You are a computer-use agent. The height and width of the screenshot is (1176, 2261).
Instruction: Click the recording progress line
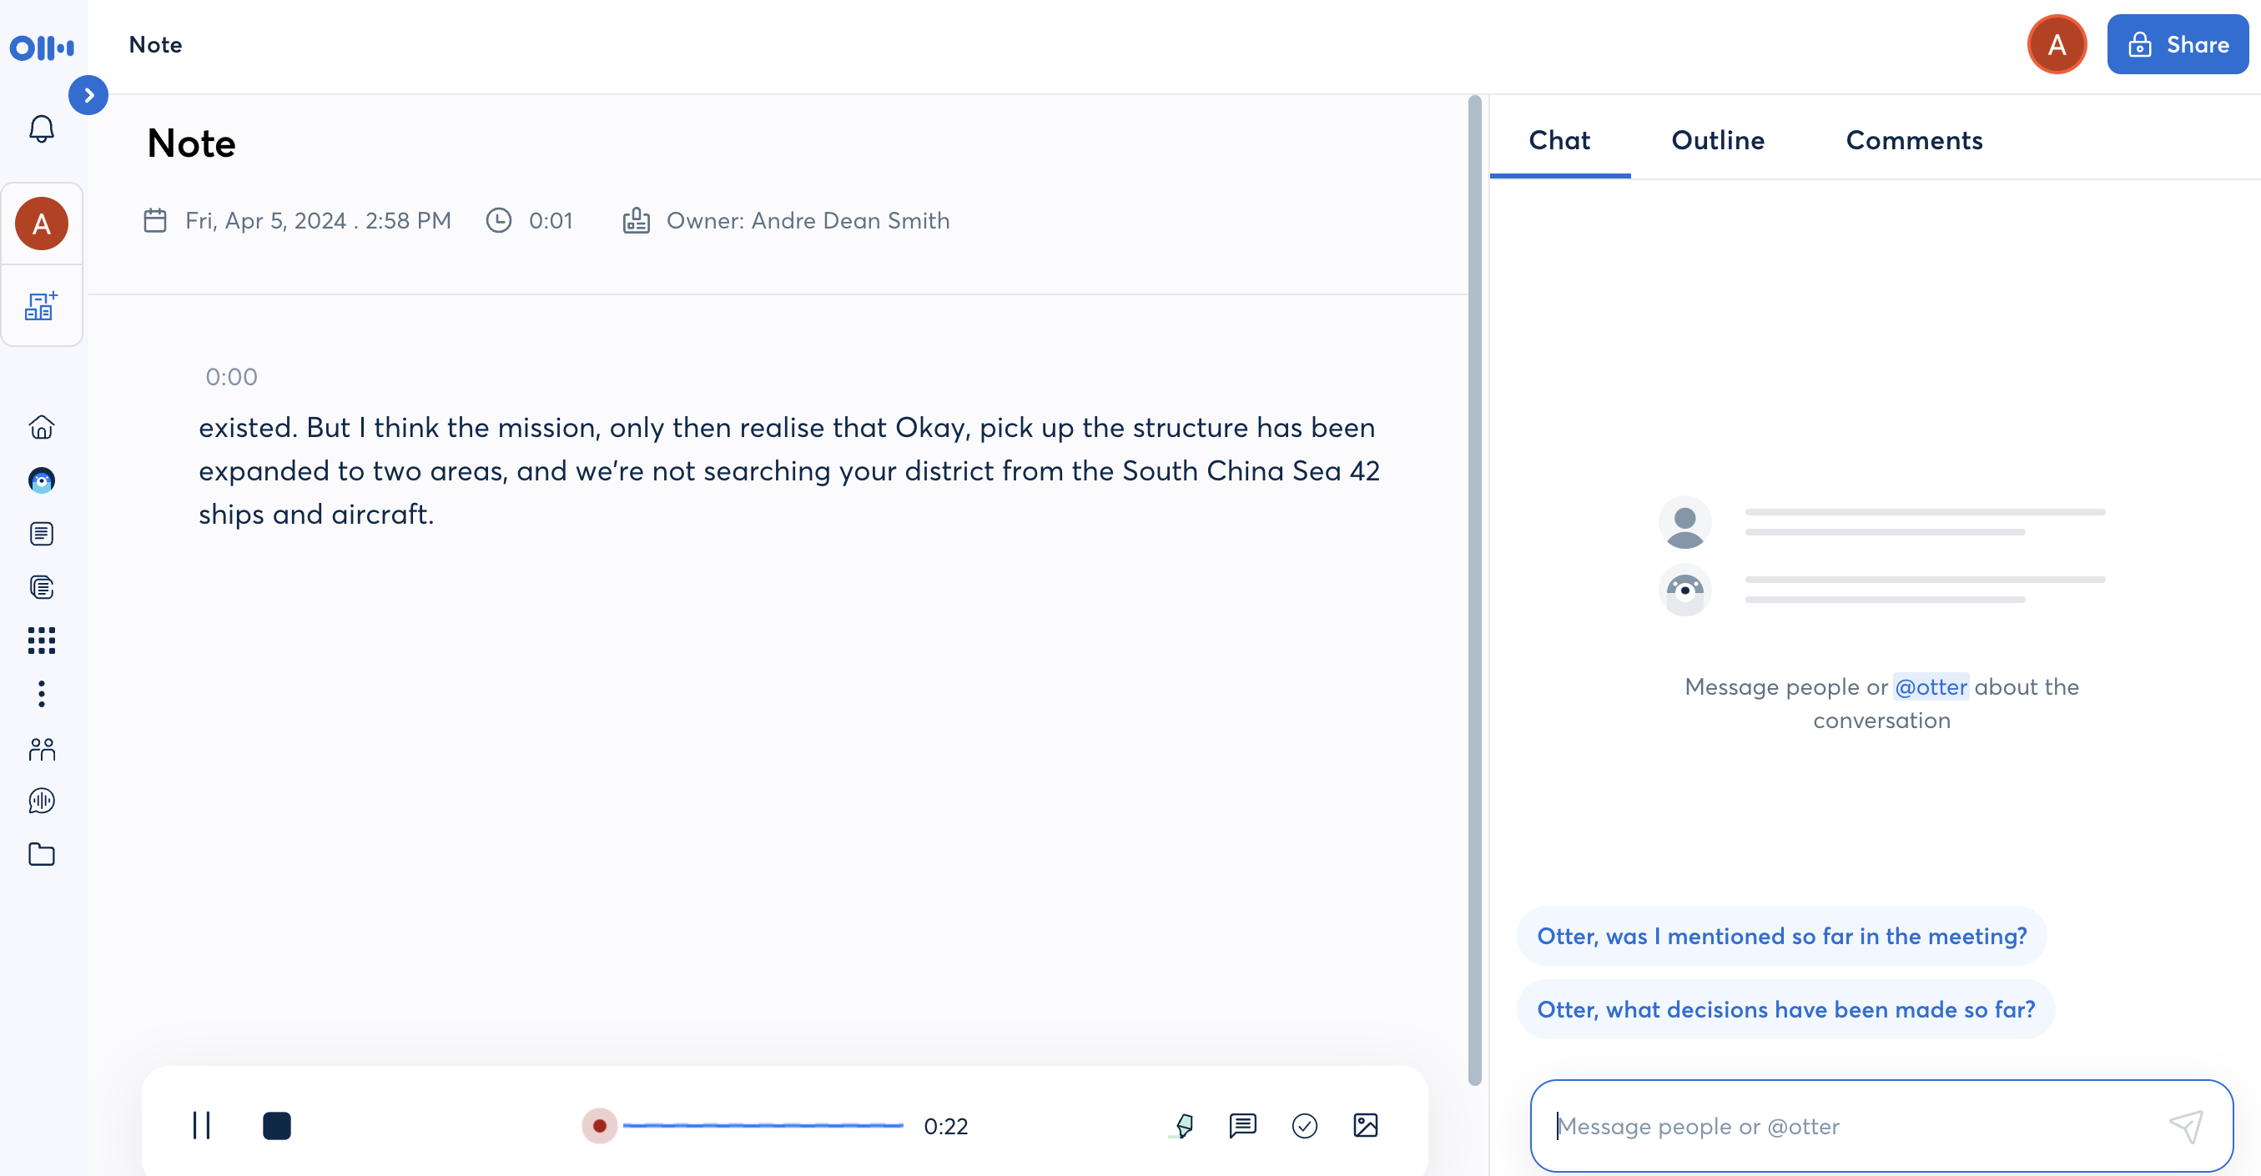click(x=762, y=1125)
